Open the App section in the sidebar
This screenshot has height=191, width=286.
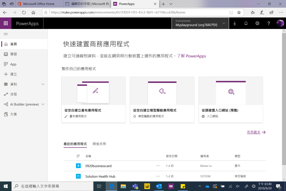pos(24,64)
